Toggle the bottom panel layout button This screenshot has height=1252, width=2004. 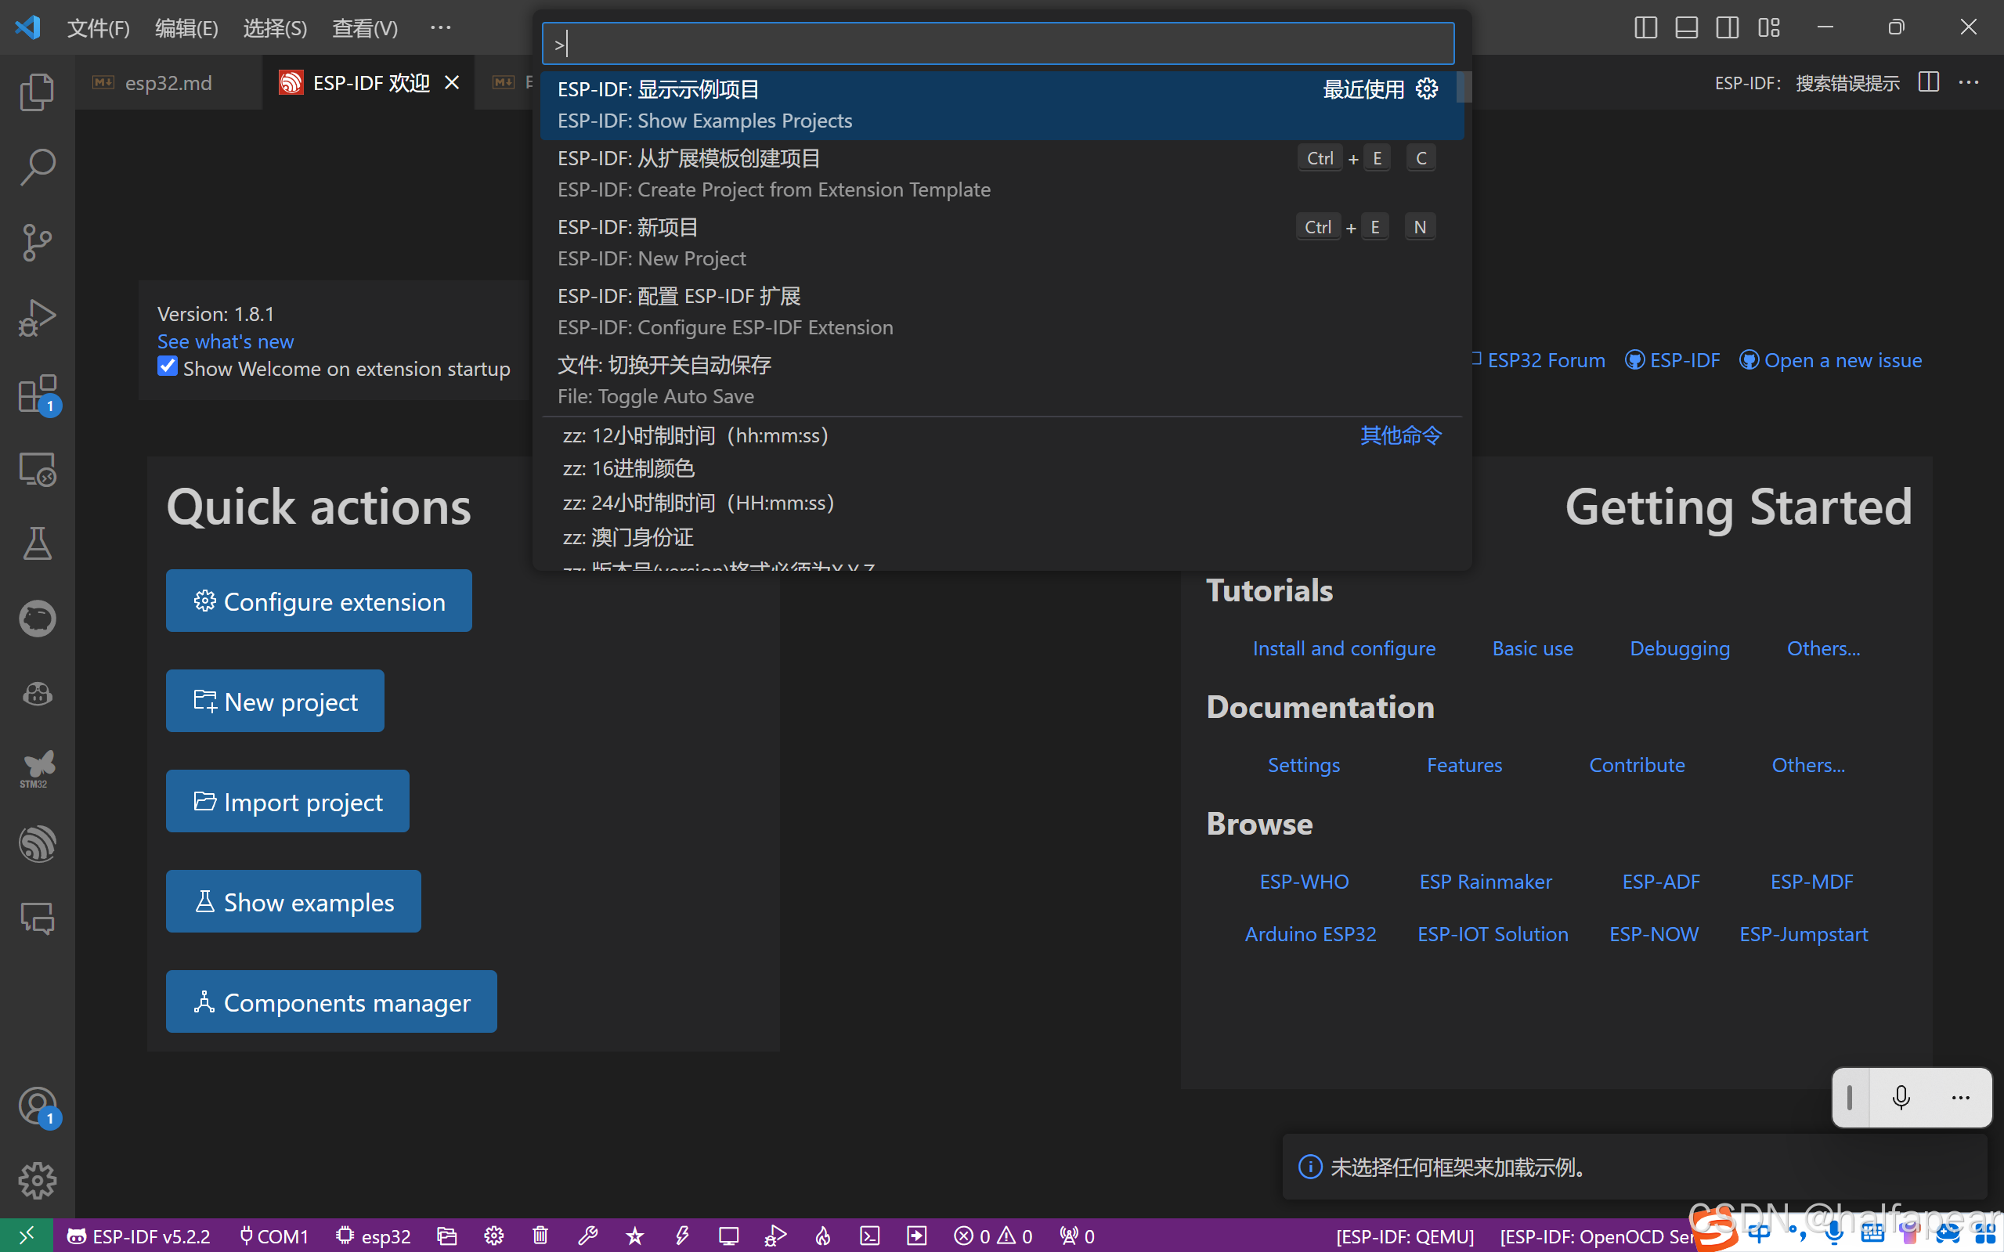[x=1686, y=27]
